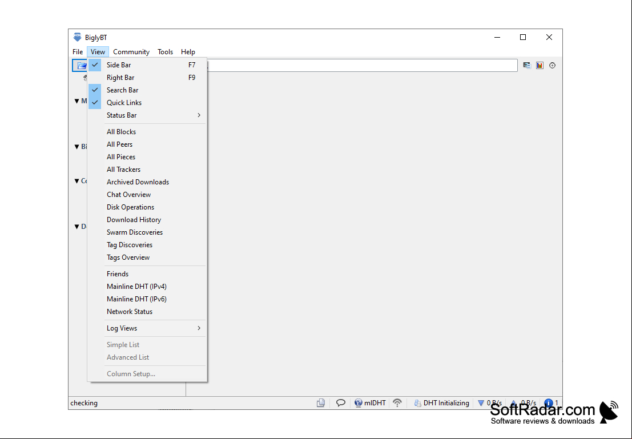This screenshot has width=632, height=439.
Task: Show Archived Downloads
Action: click(x=147, y=182)
